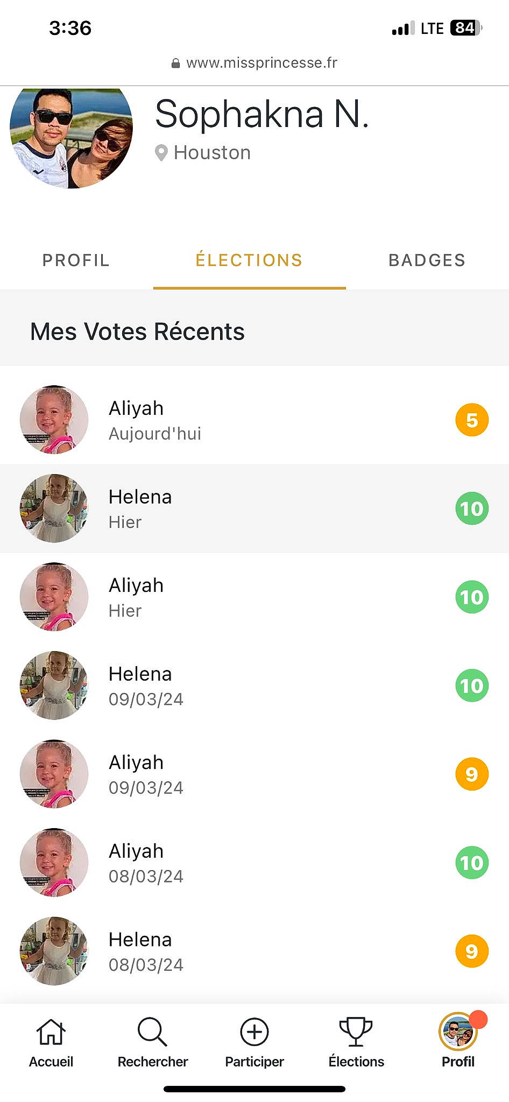Tap the Participer plus icon

(254, 1032)
